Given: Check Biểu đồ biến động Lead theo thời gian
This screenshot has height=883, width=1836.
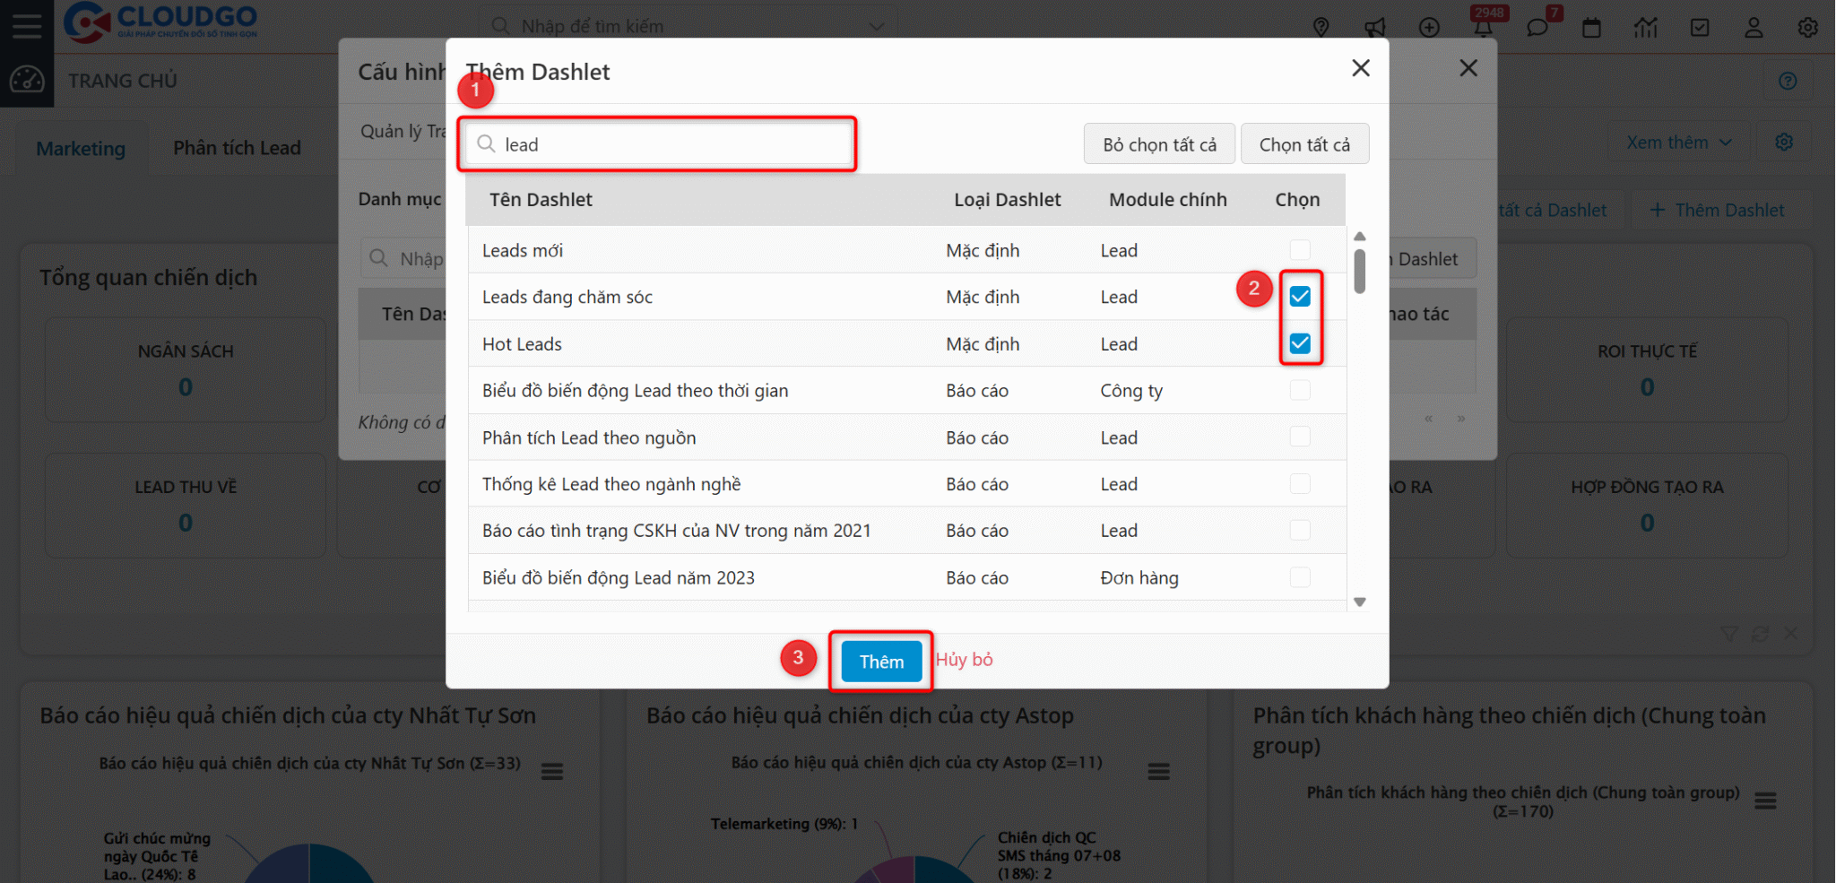Looking at the screenshot, I should tap(1300, 390).
